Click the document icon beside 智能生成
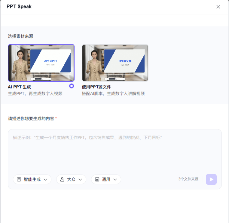The height and width of the screenshot is (223, 229). pos(19,179)
